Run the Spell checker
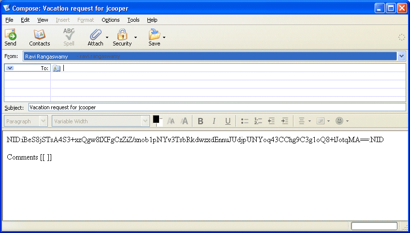The height and width of the screenshot is (233, 410). (69, 37)
